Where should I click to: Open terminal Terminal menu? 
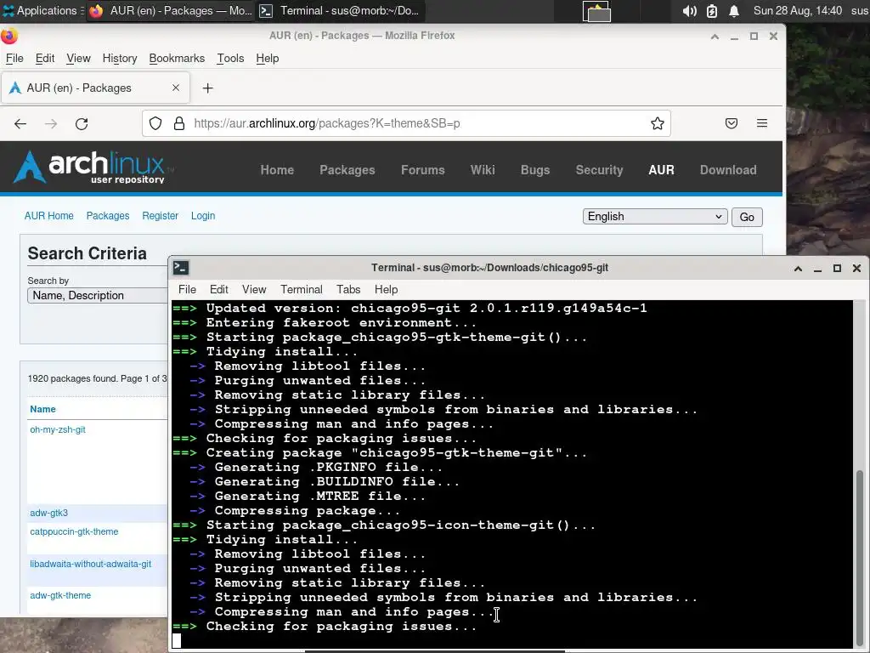coord(302,289)
